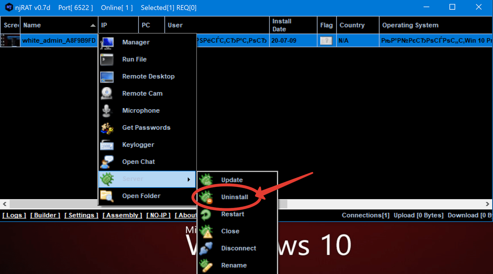Viewport: 493px width, 274px height.
Task: Click the Win 10 operating system cell
Action: pos(436,41)
